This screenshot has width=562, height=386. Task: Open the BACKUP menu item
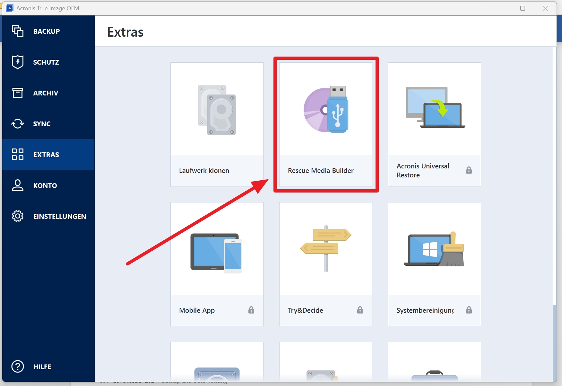(48, 31)
